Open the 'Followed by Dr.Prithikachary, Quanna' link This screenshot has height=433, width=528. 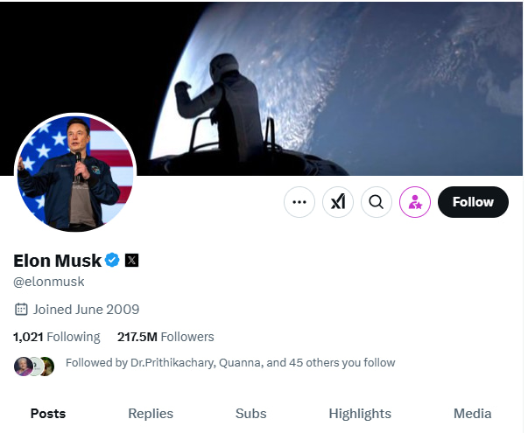230,362
